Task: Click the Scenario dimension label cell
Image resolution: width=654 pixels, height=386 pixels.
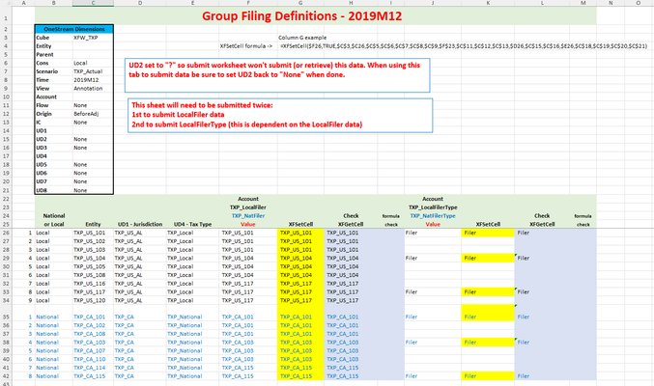Action: (x=54, y=71)
